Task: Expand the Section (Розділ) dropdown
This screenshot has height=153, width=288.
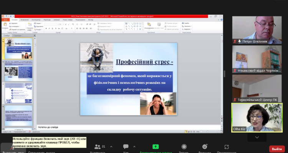Action: tap(38, 29)
